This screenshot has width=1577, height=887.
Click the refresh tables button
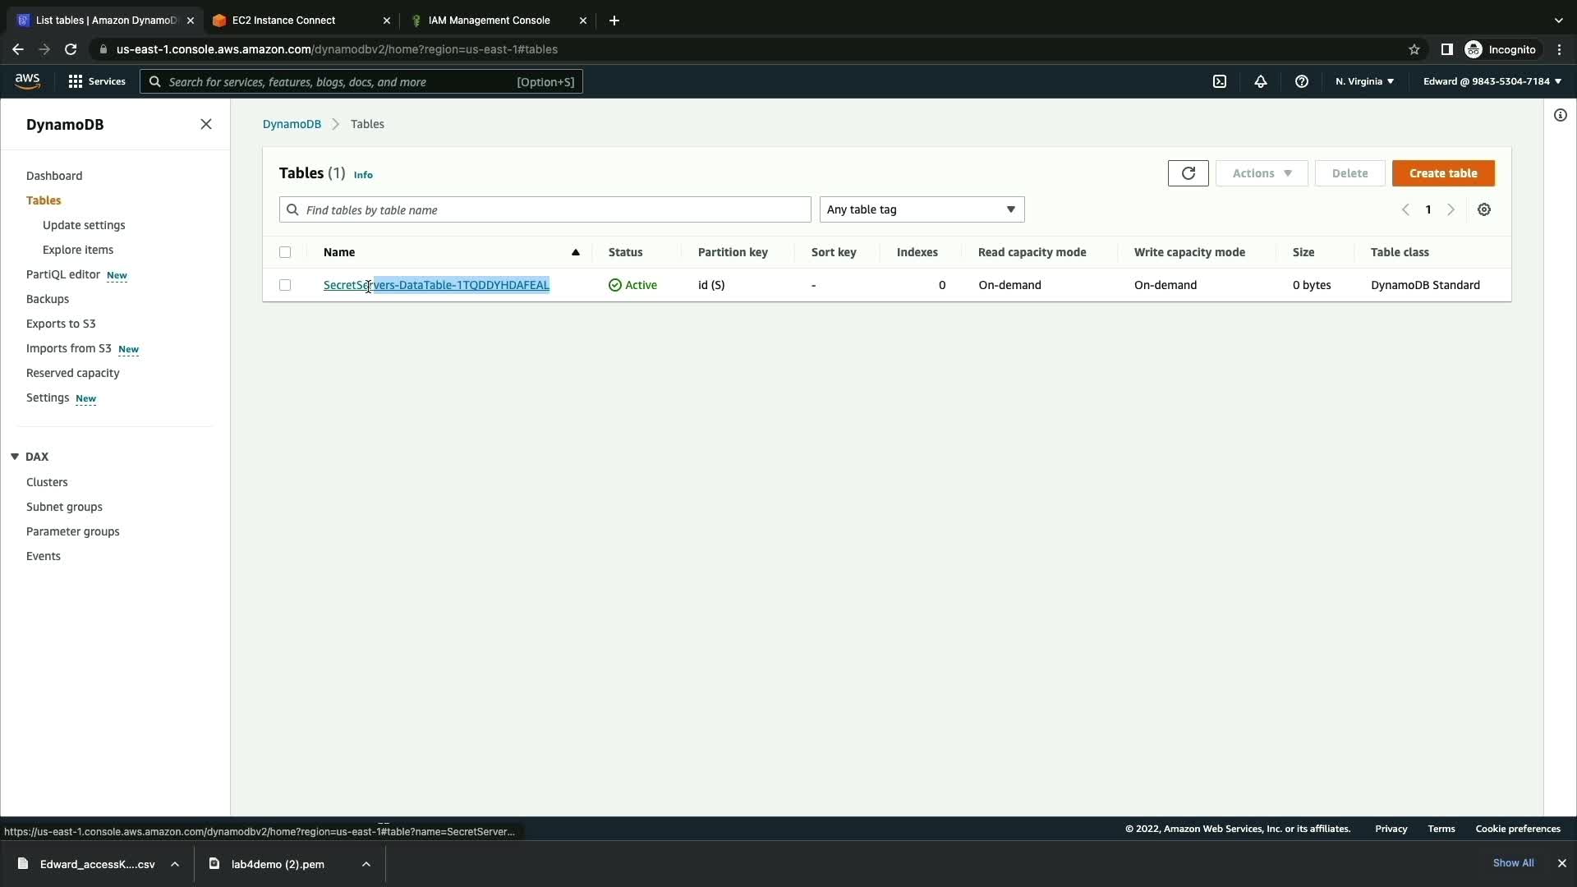pyautogui.click(x=1188, y=173)
